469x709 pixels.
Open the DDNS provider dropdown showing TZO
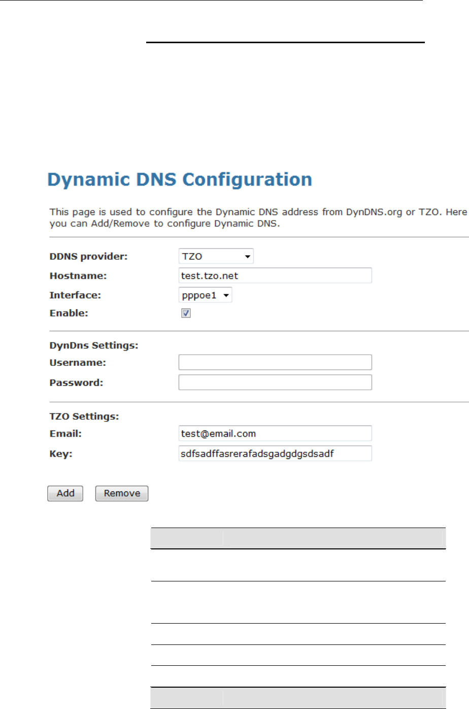pos(216,256)
